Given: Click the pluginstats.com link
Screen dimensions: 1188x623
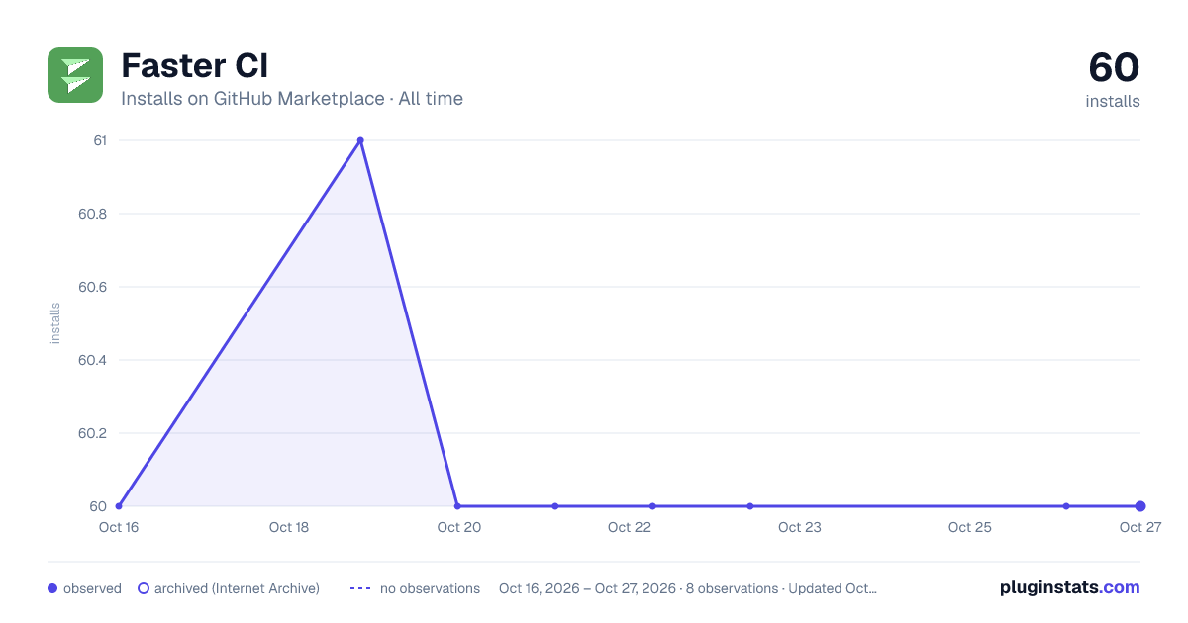Looking at the screenshot, I should (1069, 587).
